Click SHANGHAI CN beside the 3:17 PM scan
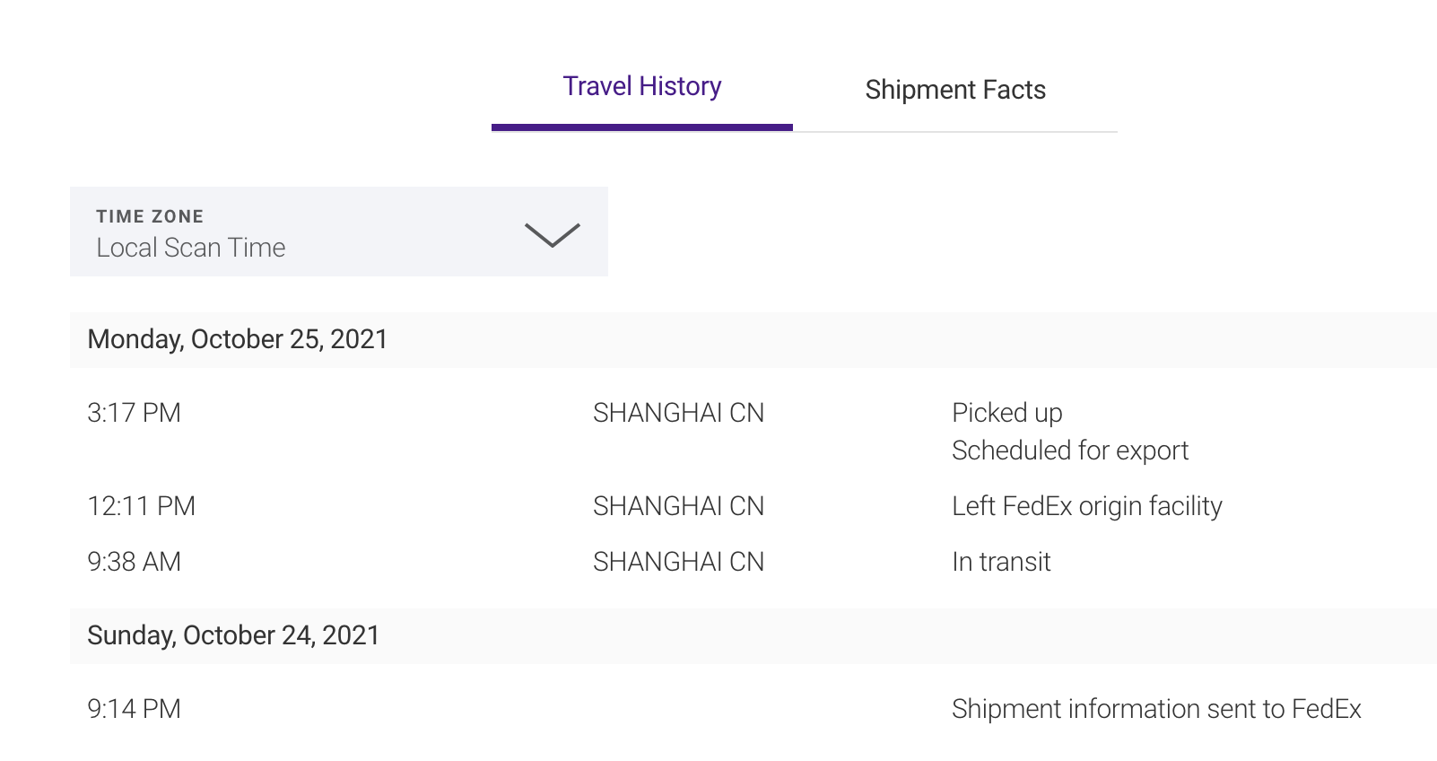 coord(678,413)
